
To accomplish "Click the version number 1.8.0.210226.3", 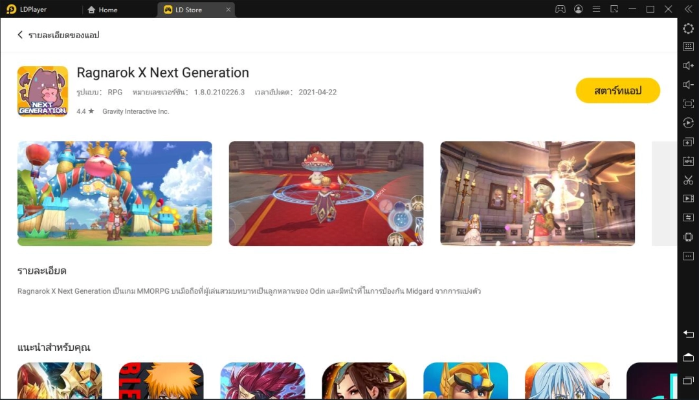I will (219, 93).
